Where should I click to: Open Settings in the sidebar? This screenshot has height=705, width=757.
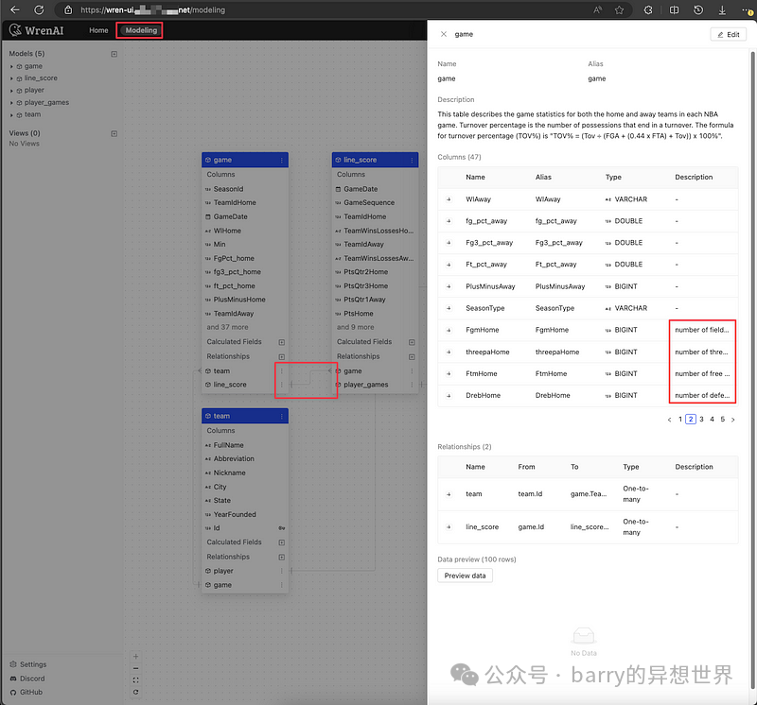28,664
